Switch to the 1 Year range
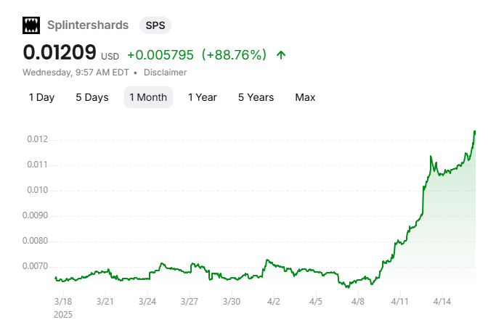This screenshot has height=330, width=504. (203, 97)
